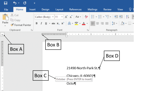Click the text 'Octo' in the document
The width and height of the screenshot is (162, 91).
[70, 83]
